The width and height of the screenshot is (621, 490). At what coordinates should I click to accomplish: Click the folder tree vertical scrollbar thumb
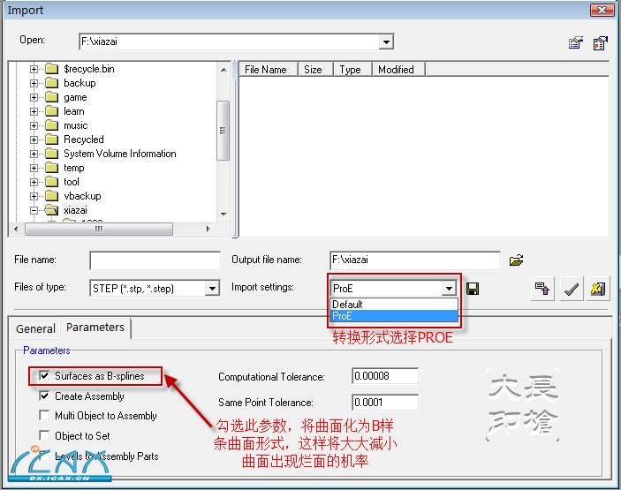coord(223,131)
